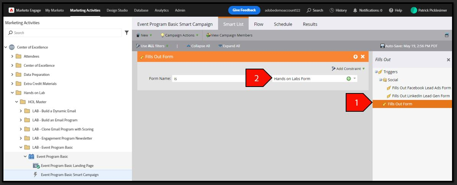Click the Center of Excellence globe icon
Viewport: 457px width, 185px height.
[x=11, y=47]
